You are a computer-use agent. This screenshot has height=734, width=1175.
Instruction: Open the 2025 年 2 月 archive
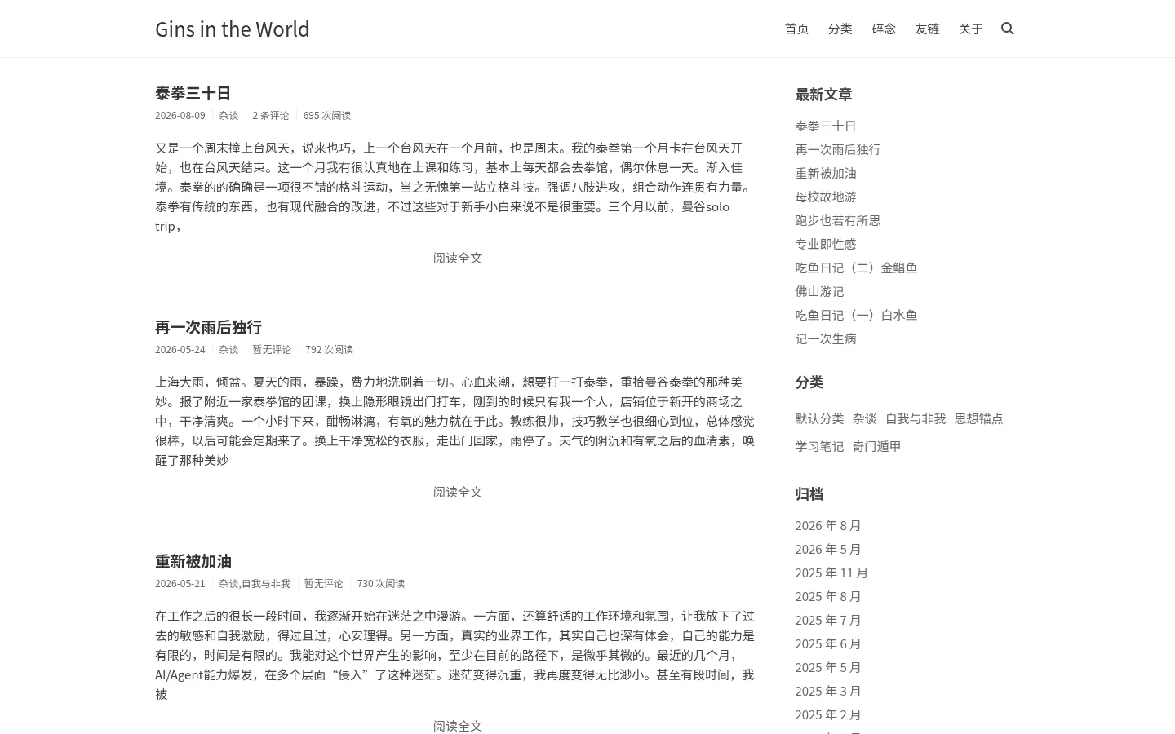828,715
